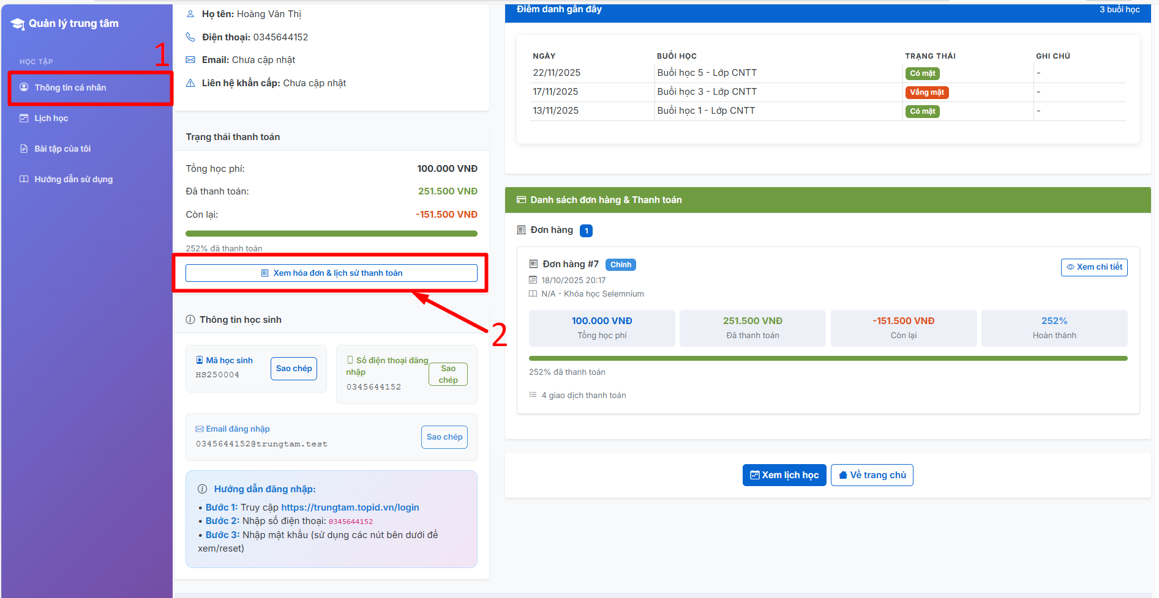
Task: Go to Bài tập của tôi
Action: 62,149
